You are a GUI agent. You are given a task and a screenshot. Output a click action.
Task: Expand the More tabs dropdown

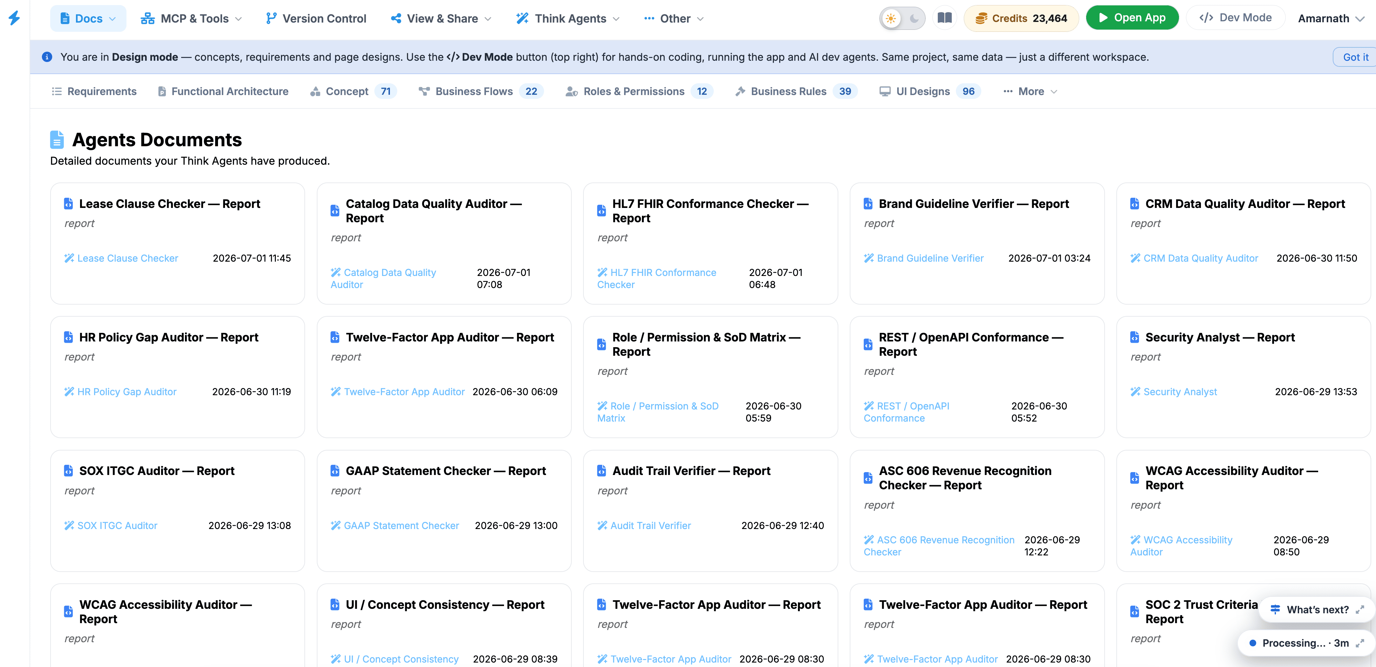pos(1030,91)
